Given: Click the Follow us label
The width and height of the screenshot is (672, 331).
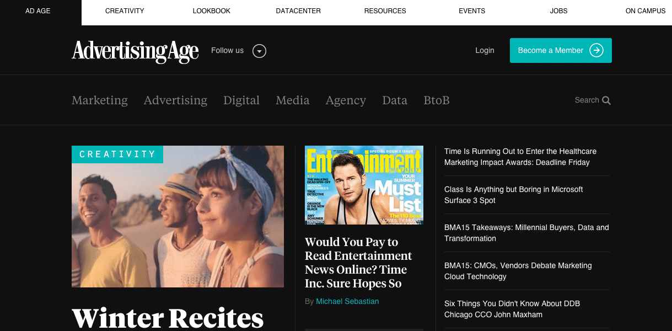Looking at the screenshot, I should click(x=227, y=50).
